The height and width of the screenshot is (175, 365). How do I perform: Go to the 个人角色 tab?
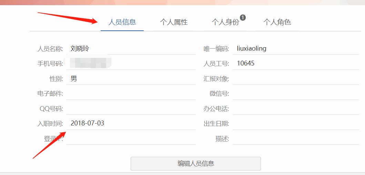277,22
